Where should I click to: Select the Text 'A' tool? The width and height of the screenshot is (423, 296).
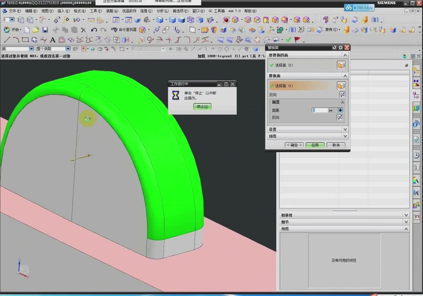pyautogui.click(x=53, y=40)
